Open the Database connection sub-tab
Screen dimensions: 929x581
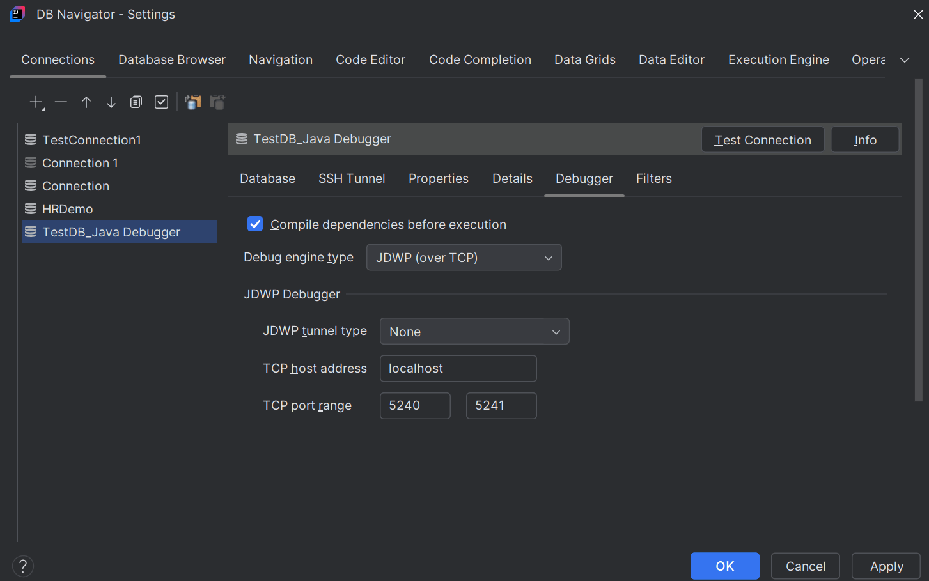(x=267, y=178)
